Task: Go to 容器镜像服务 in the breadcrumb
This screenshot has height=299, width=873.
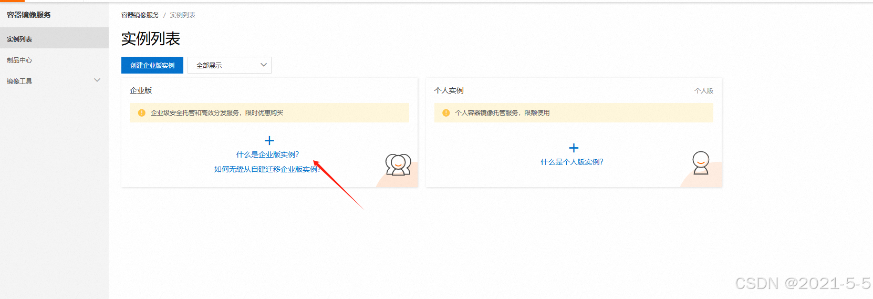Action: point(140,15)
